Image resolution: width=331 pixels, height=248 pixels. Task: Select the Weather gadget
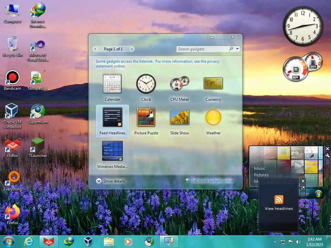(x=213, y=121)
